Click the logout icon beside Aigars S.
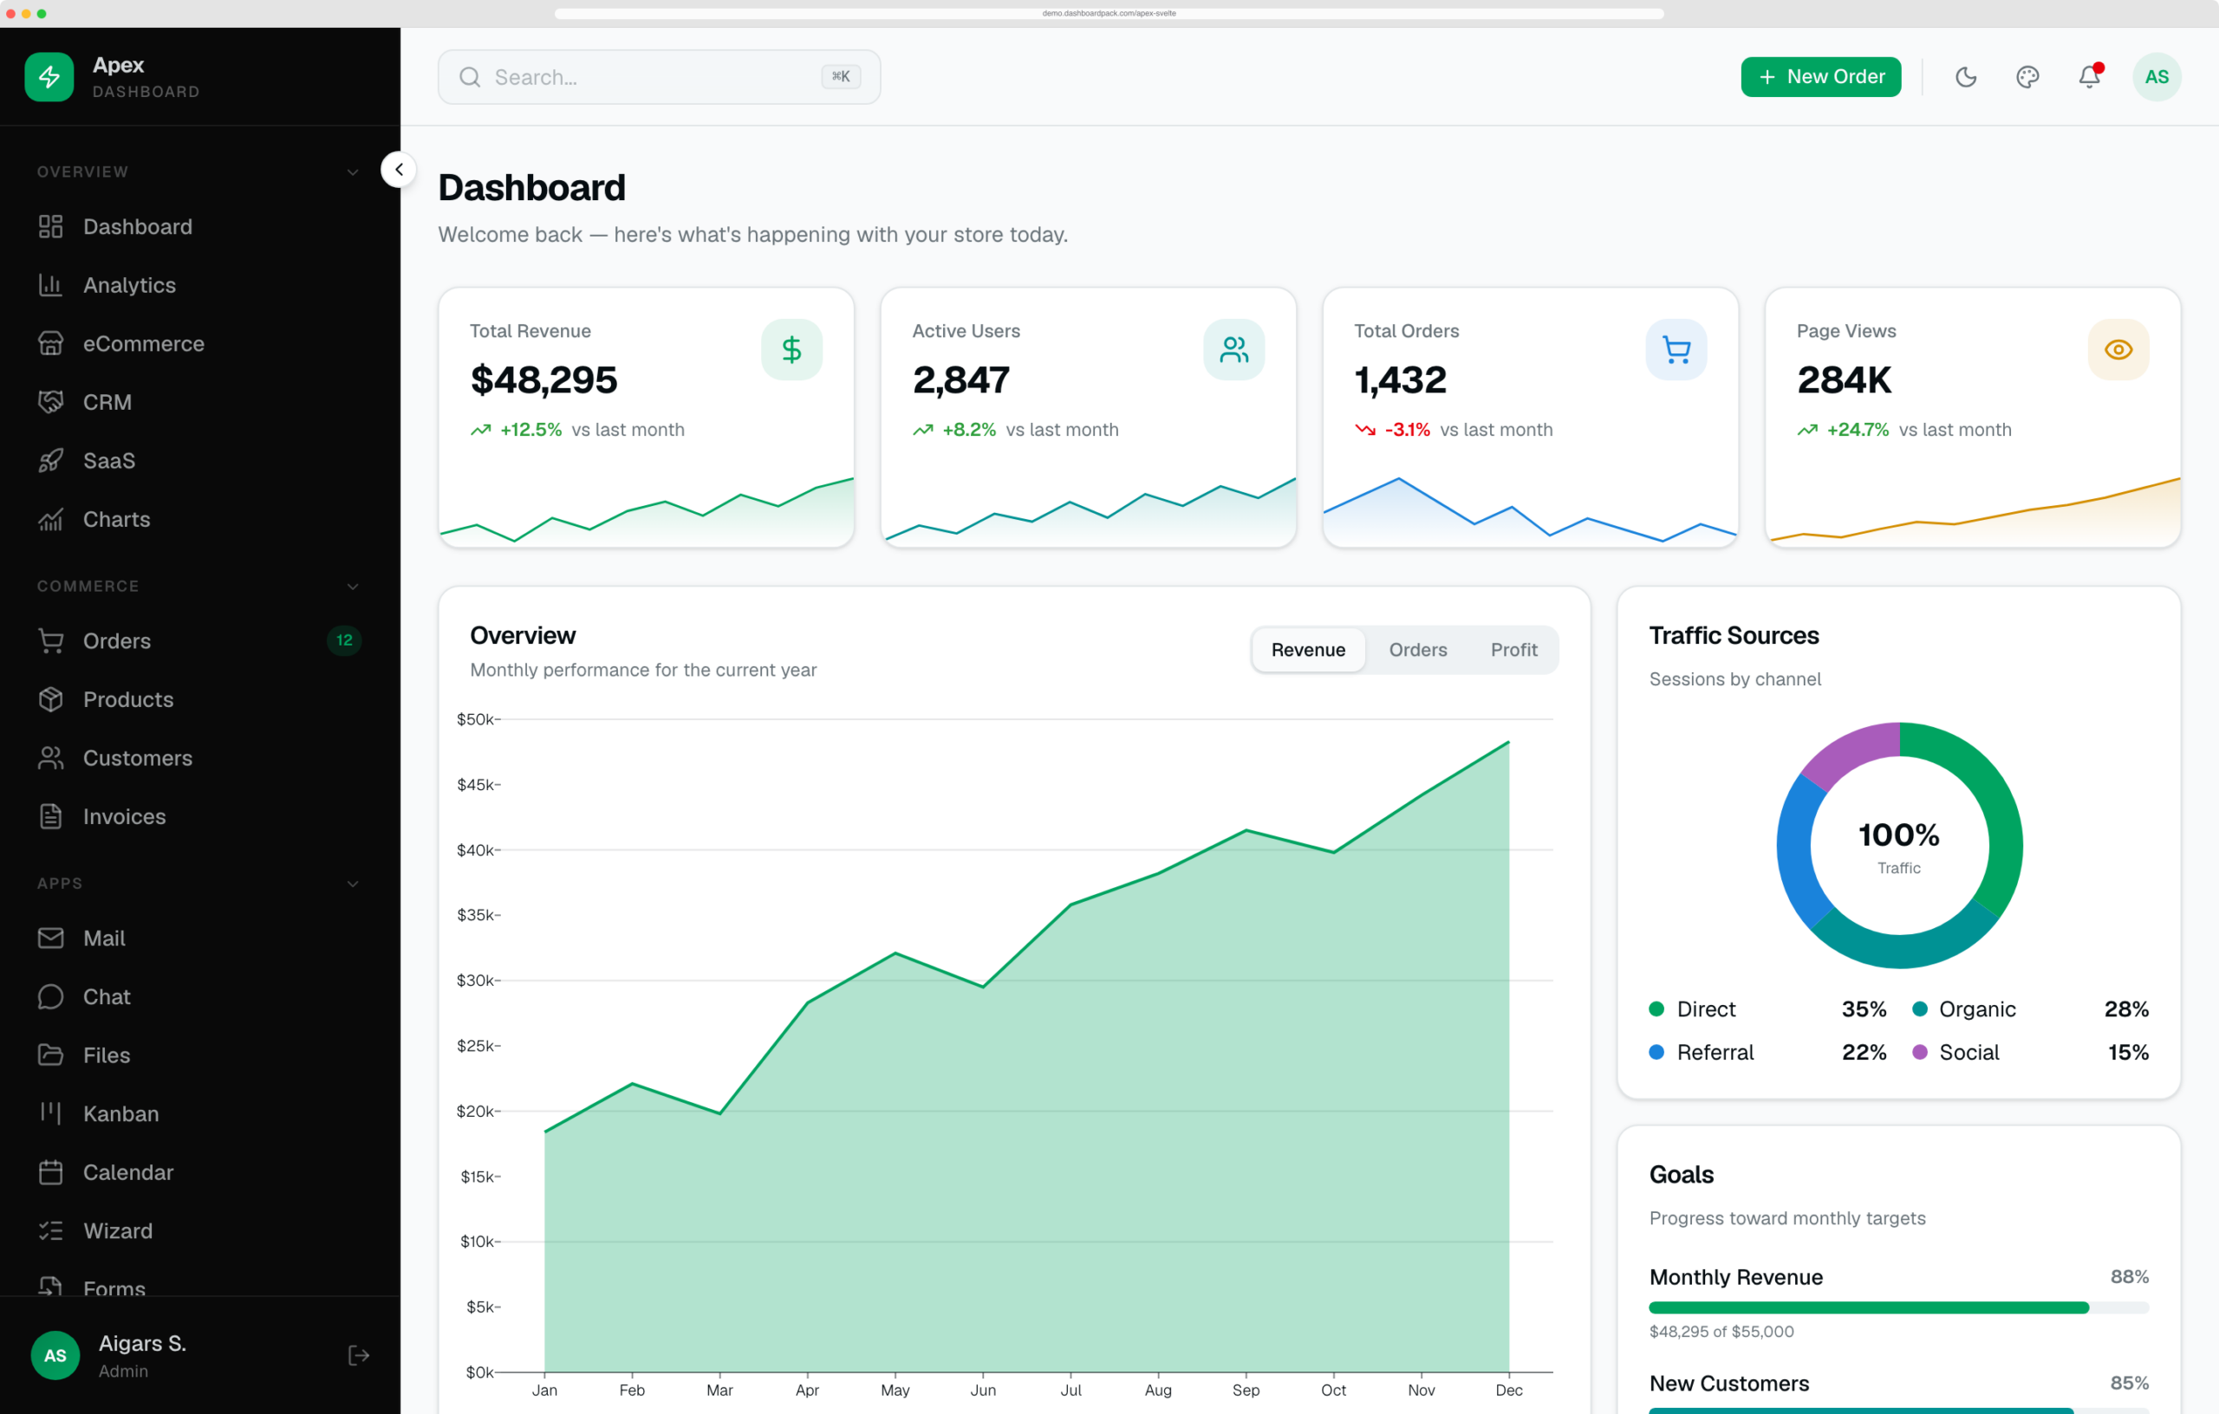 click(x=359, y=1355)
